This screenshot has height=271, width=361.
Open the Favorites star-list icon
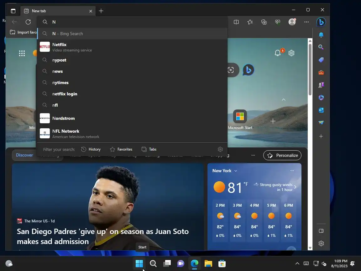(250, 22)
